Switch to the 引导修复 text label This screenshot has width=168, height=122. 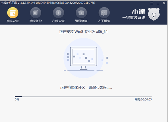[x=81, y=21]
